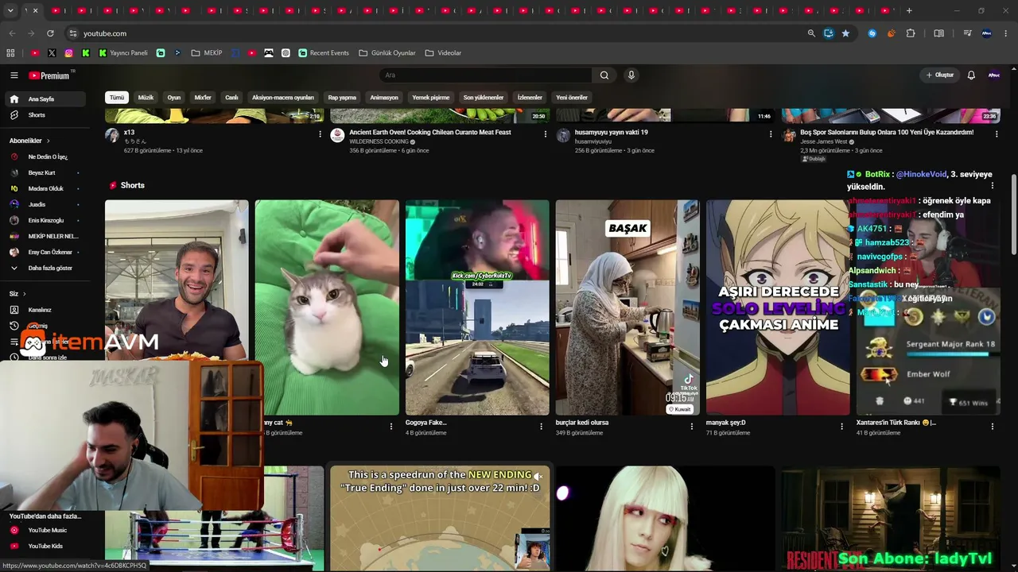The image size is (1018, 572).
Task: Select the Oyun filter chip
Action: (174, 98)
